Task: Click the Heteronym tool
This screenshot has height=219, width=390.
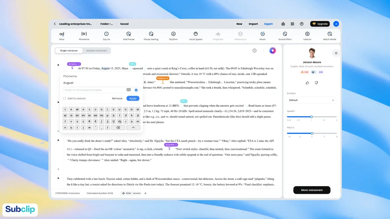Action: (240, 36)
